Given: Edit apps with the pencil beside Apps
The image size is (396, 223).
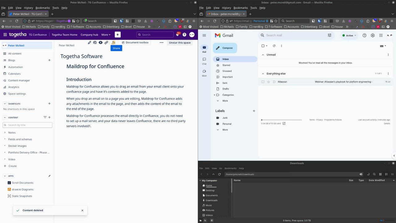Looking at the screenshot, I should [49, 176].
